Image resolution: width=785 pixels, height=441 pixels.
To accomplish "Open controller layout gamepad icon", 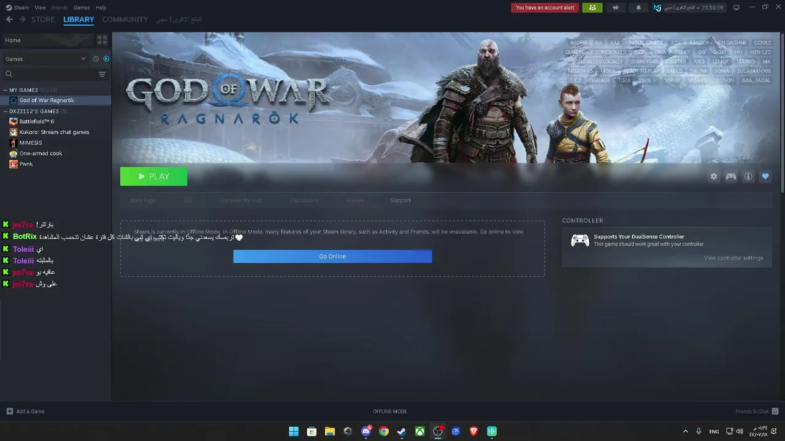I will [x=730, y=176].
